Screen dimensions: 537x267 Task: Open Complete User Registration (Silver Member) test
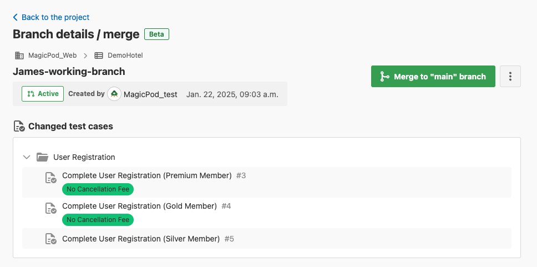pos(141,239)
